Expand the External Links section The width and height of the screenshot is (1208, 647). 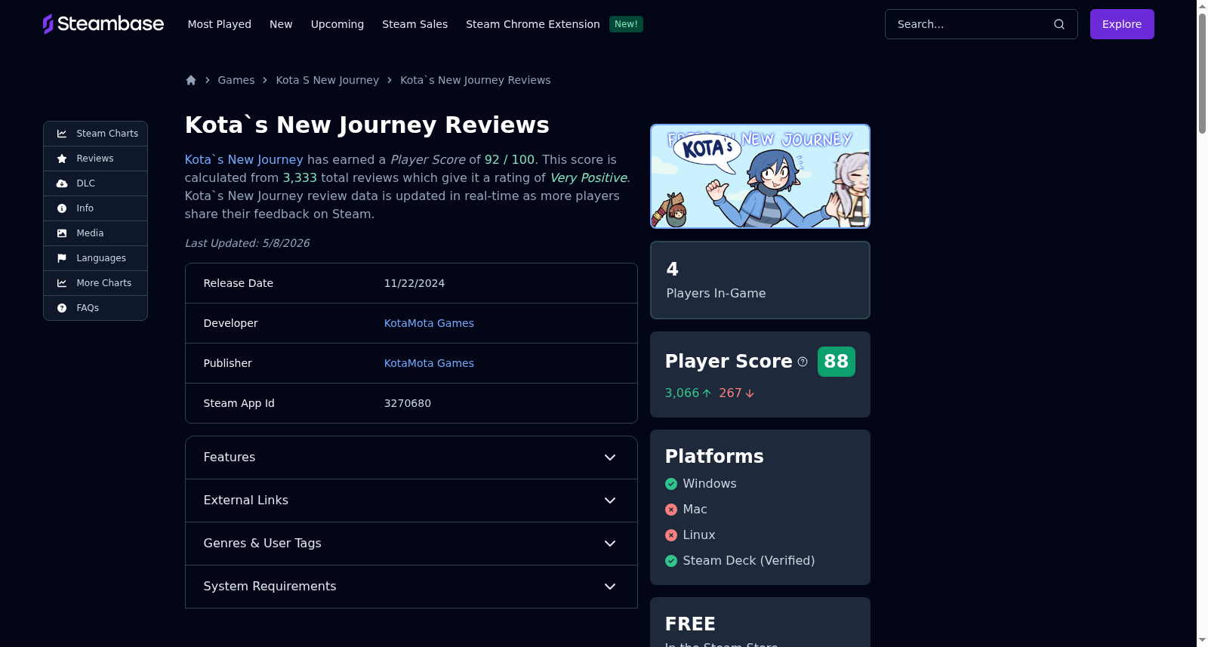pos(411,501)
